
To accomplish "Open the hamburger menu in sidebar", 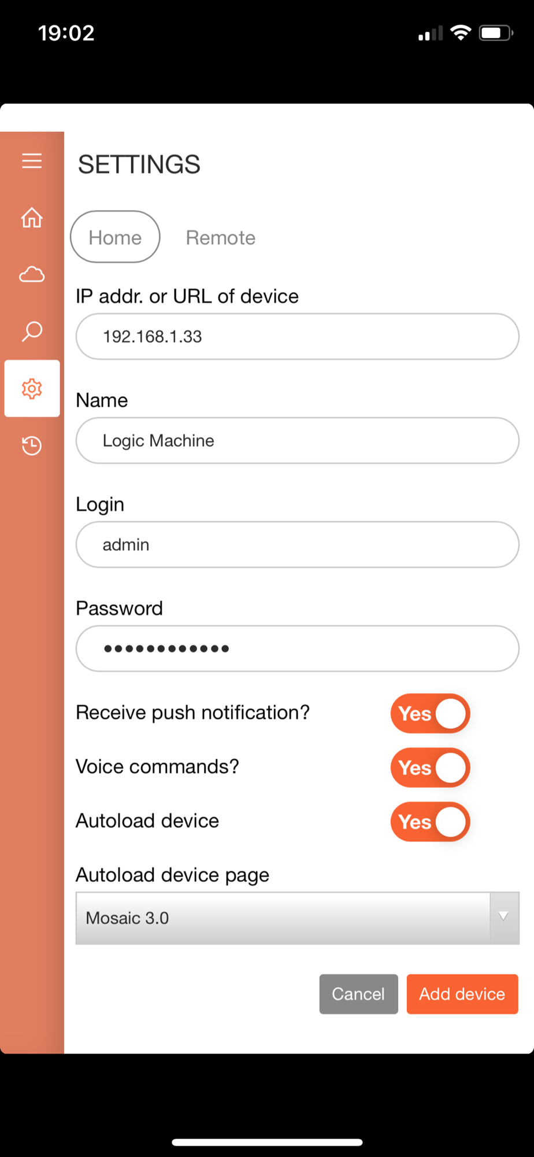I will pos(32,161).
